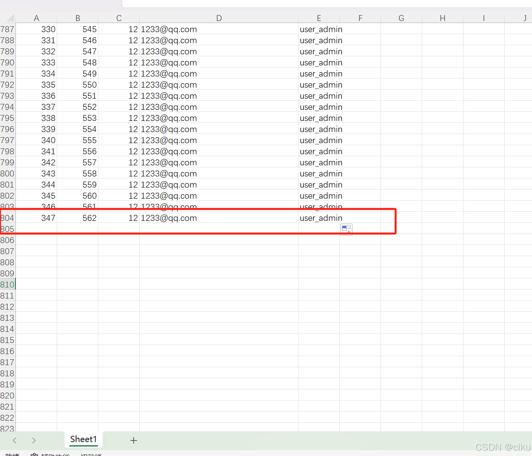
Task: Switch to the Sheet1 tab
Action: coord(83,439)
